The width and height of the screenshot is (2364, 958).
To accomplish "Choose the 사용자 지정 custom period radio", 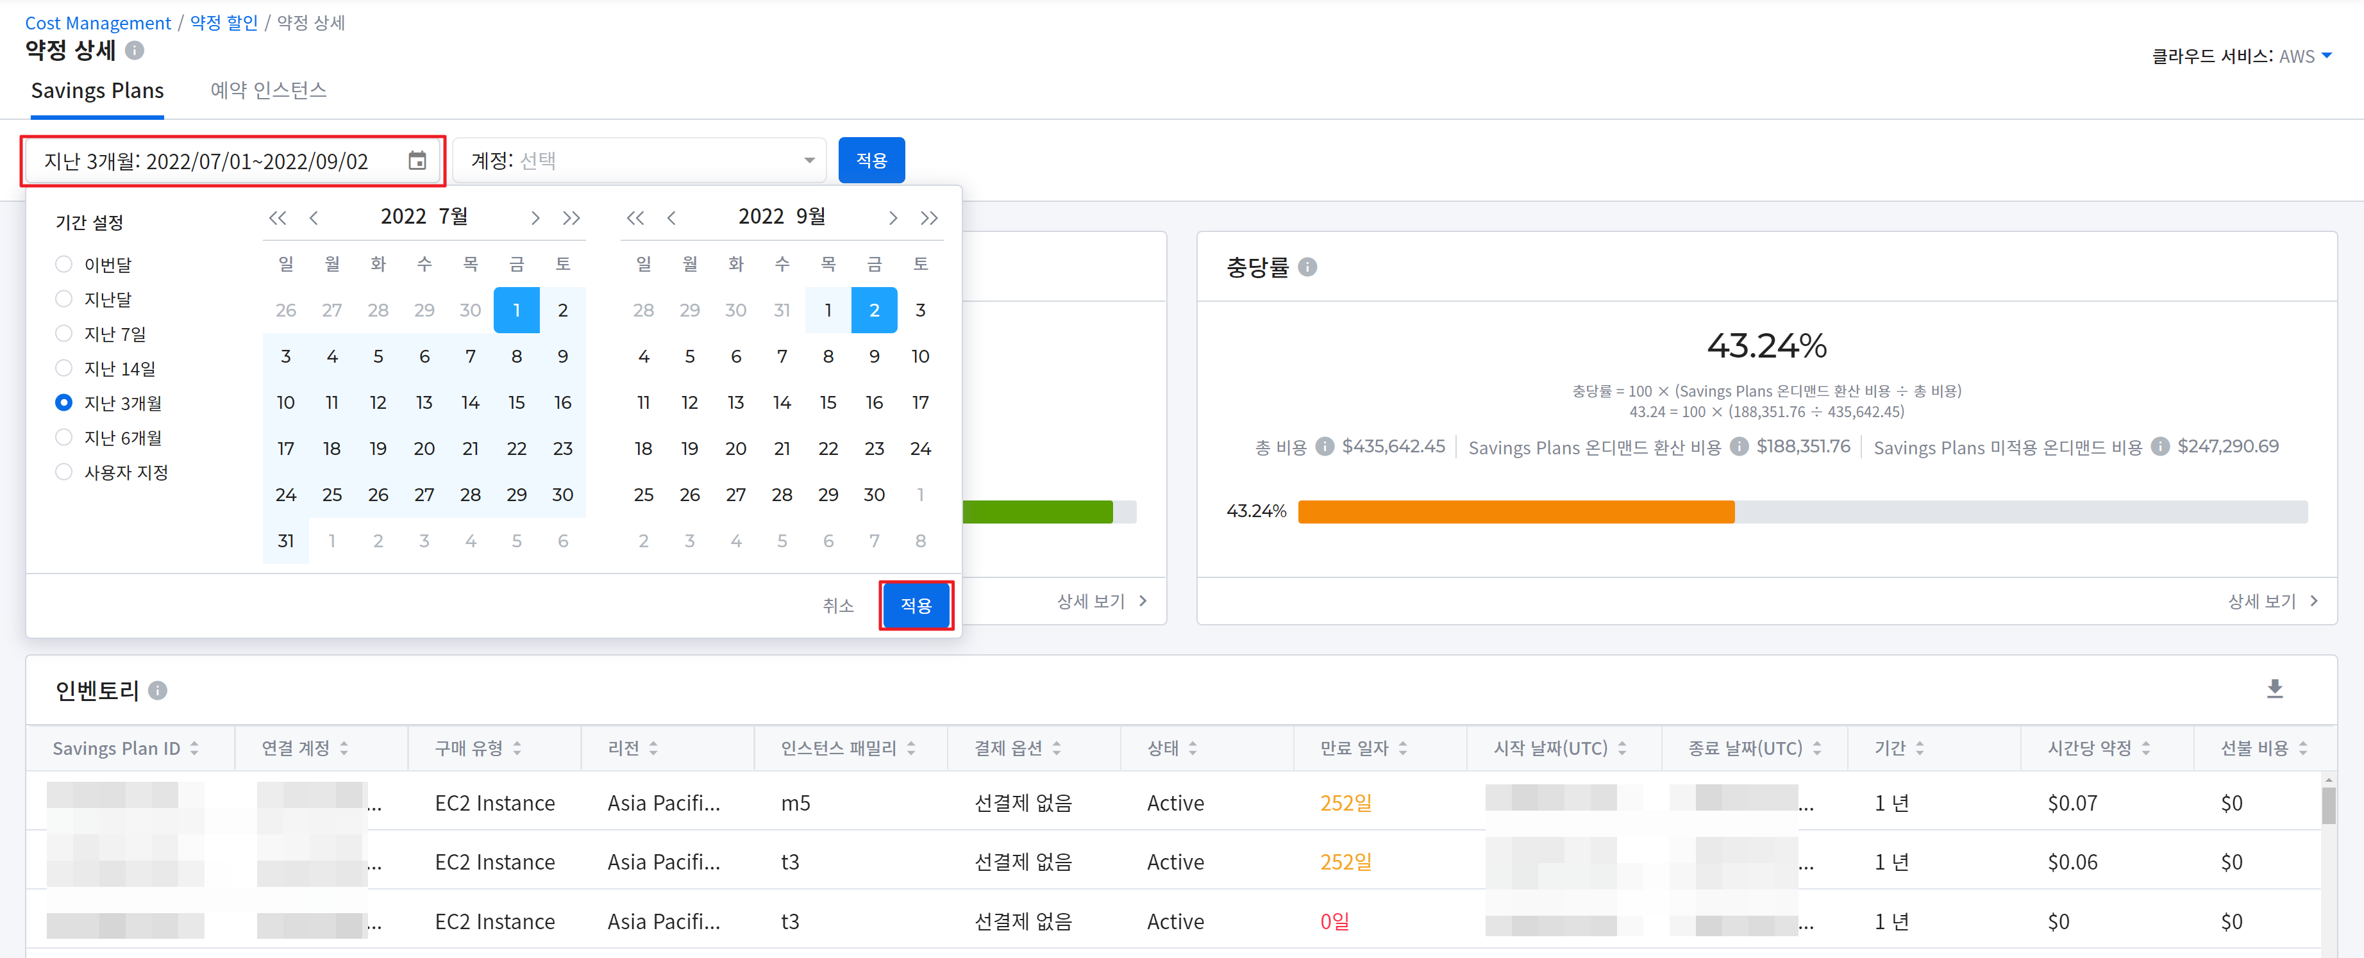I will pyautogui.click(x=63, y=472).
